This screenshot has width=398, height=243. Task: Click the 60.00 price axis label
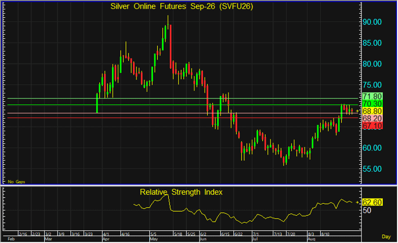point(372,148)
